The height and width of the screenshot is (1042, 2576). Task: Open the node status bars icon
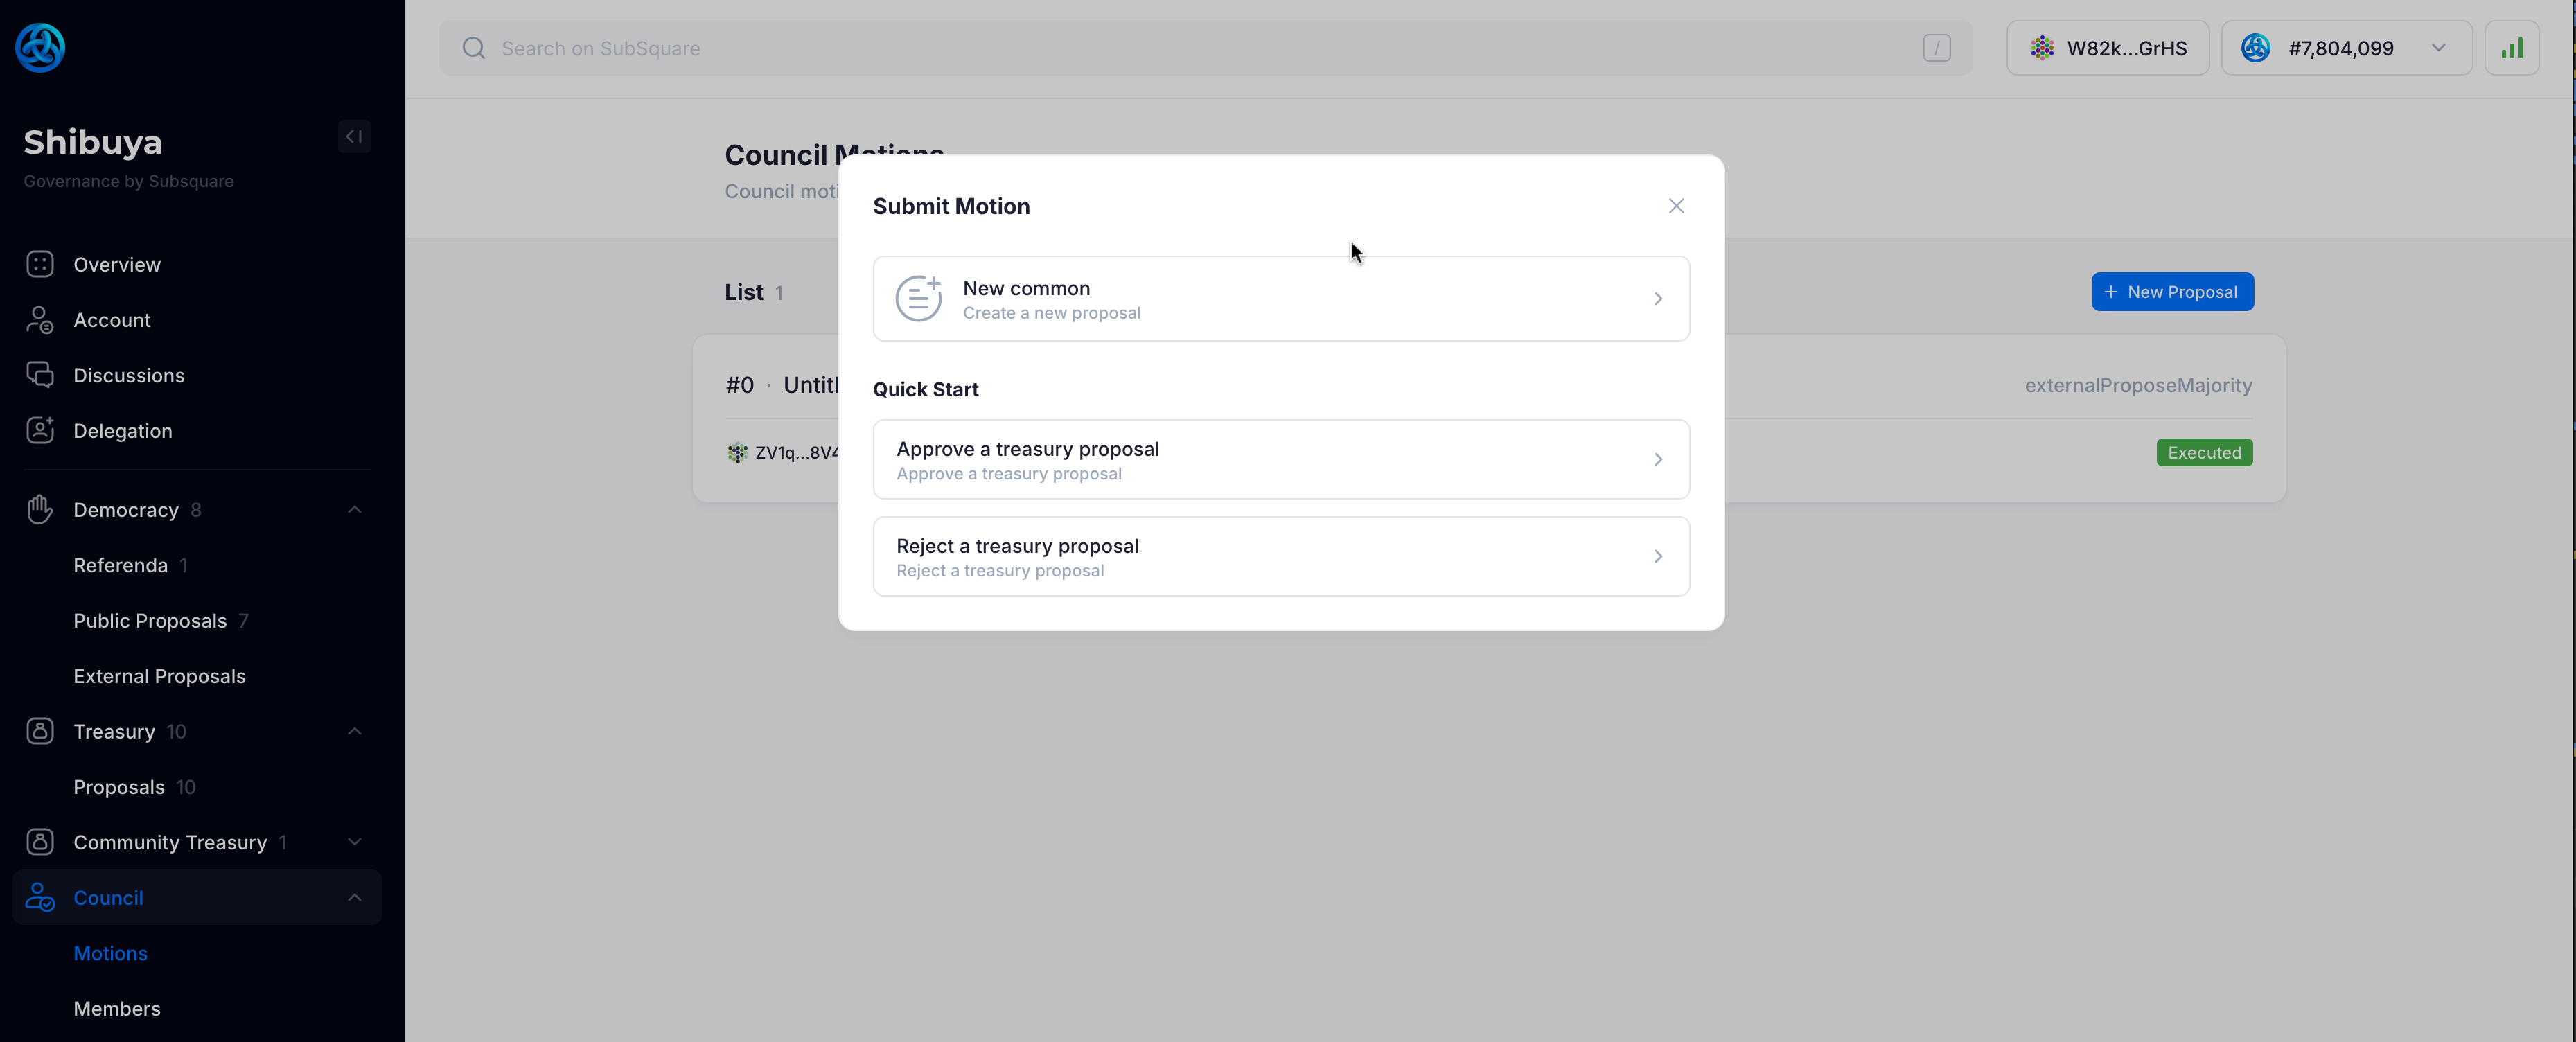pyautogui.click(x=2511, y=48)
